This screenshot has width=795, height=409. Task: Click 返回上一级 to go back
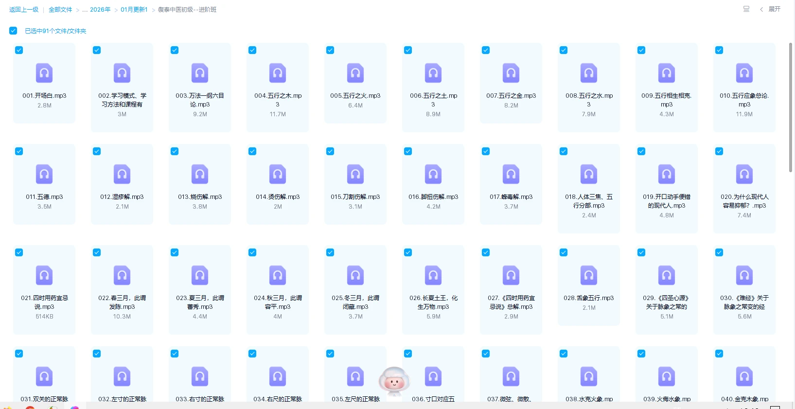(24, 10)
